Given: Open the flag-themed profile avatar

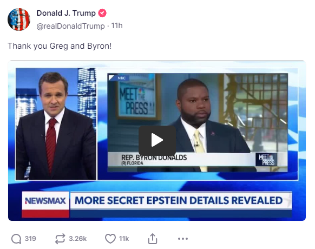Looking at the screenshot, I should click(x=19, y=19).
